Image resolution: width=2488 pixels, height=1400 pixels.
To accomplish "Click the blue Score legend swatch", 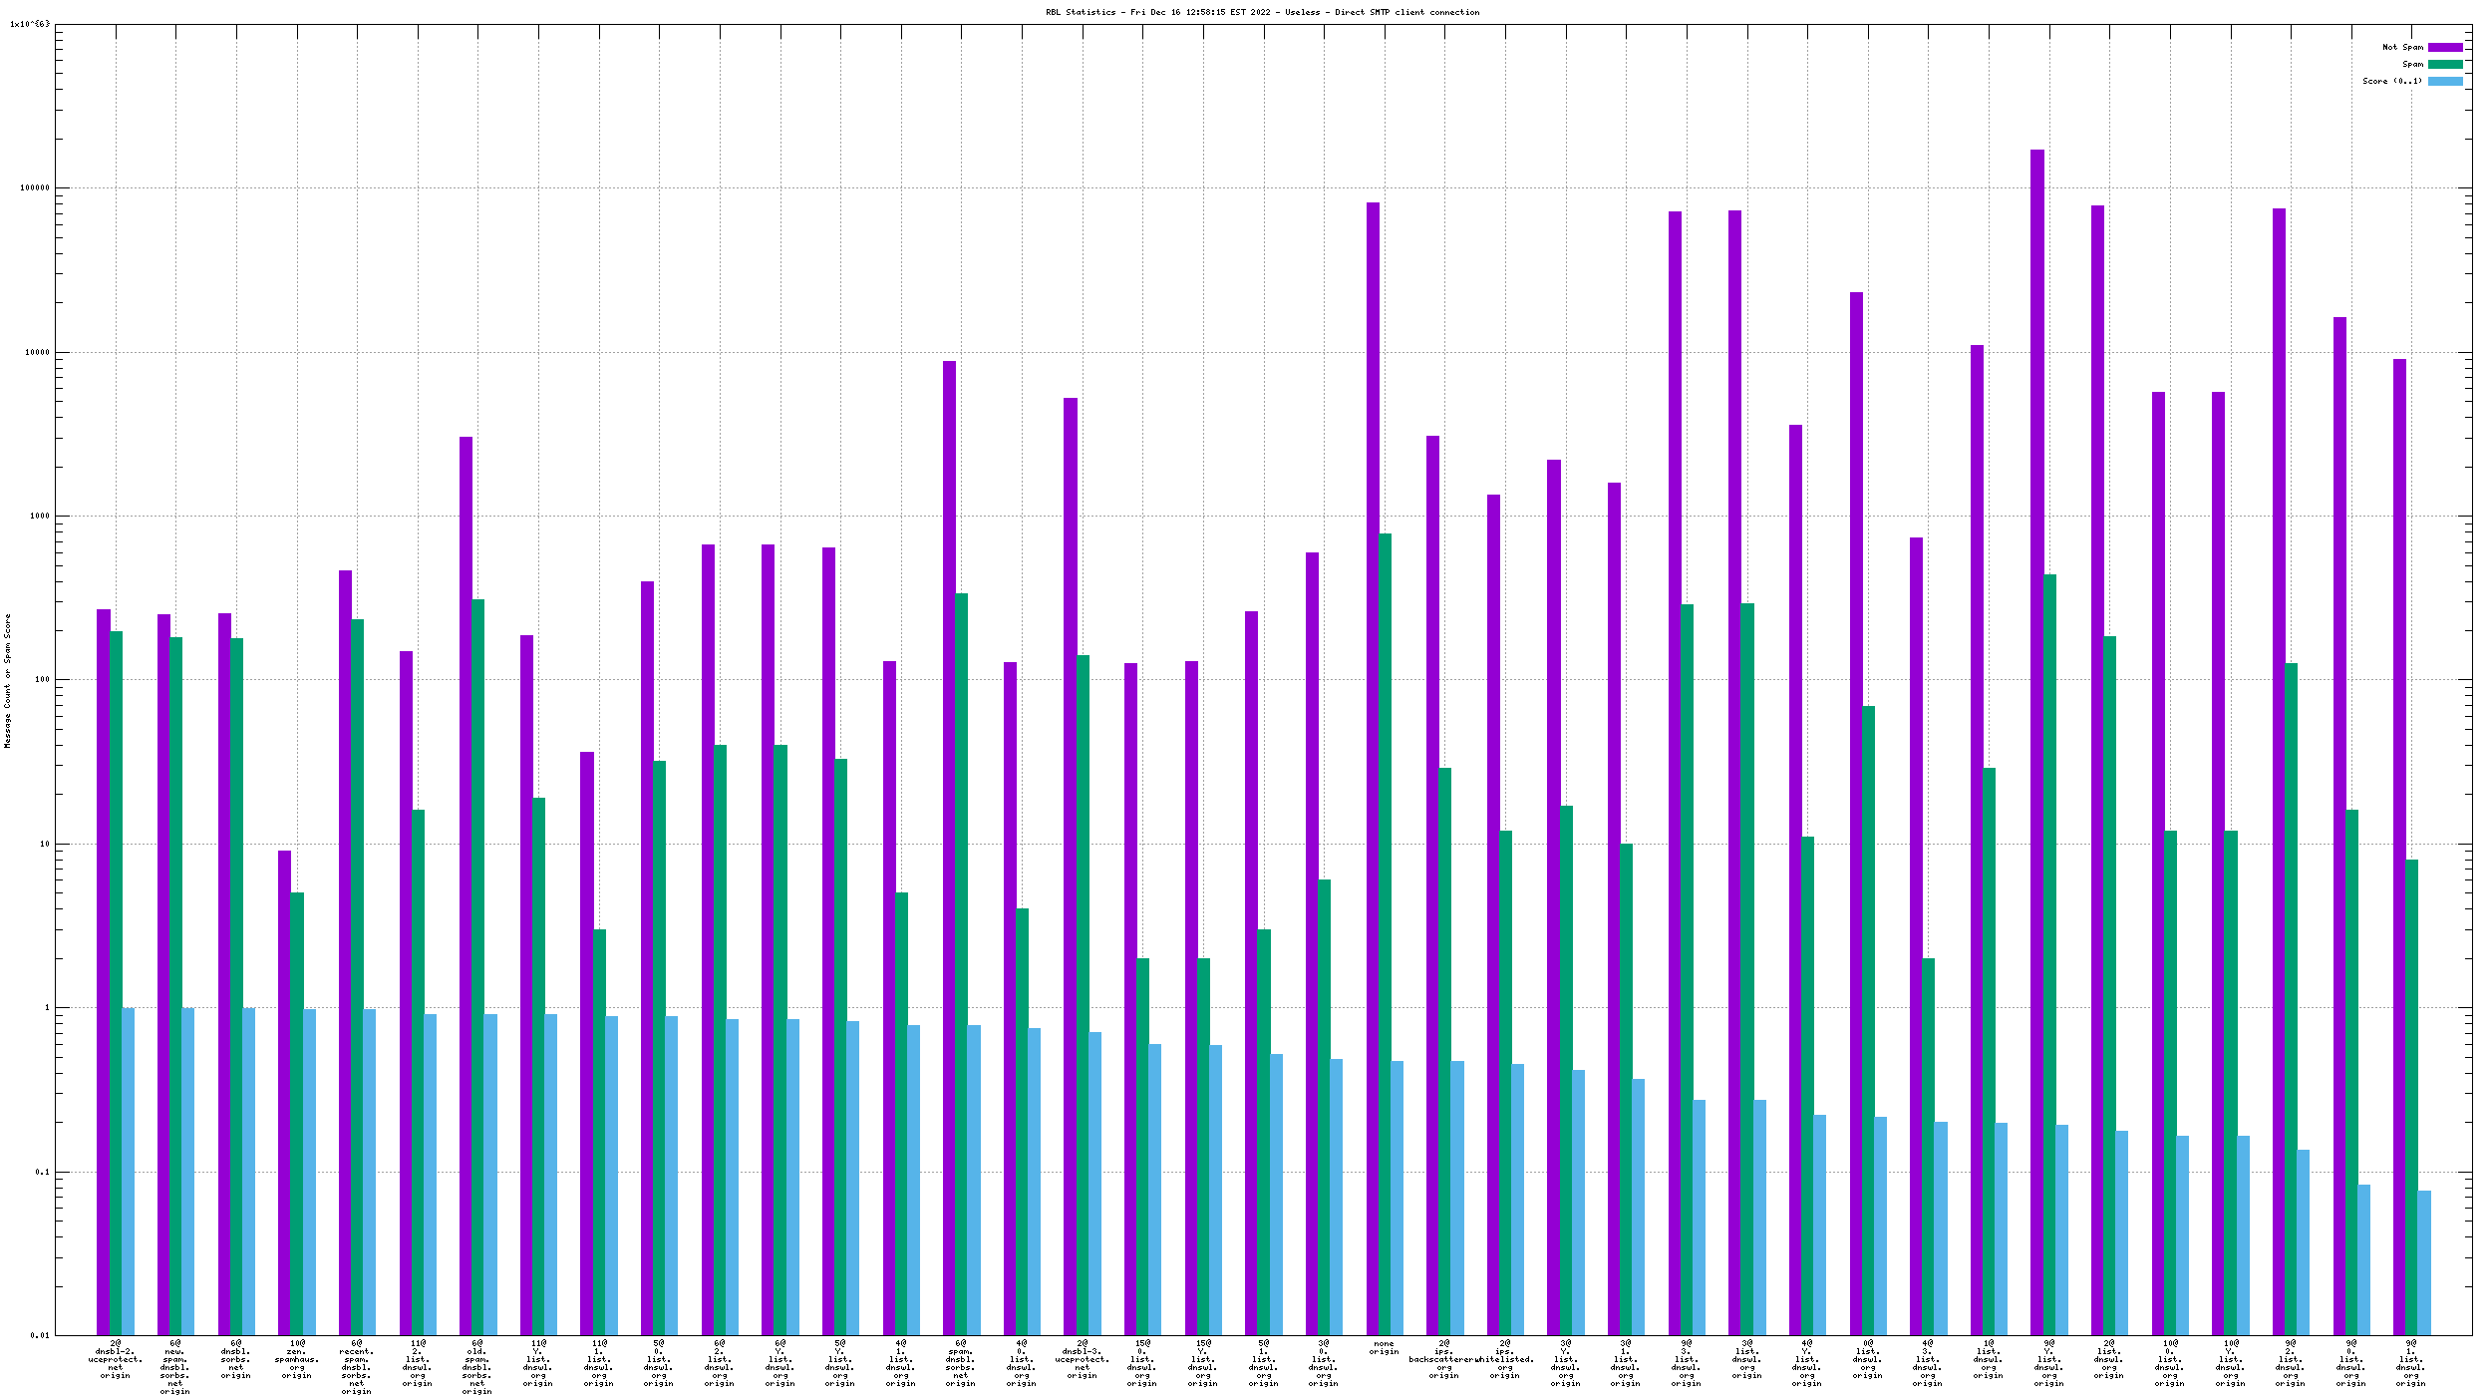I will point(2444,81).
